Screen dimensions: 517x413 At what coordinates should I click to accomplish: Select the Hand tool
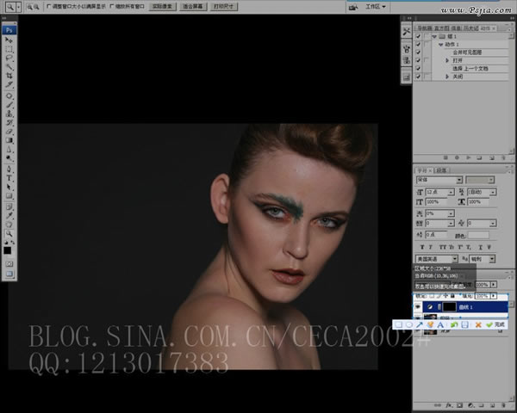pyautogui.click(x=9, y=225)
